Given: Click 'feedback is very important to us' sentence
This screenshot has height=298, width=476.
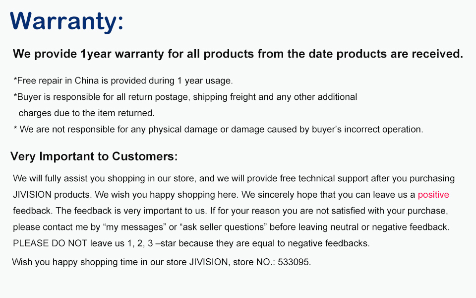Looking at the screenshot, I should pyautogui.click(x=131, y=211).
